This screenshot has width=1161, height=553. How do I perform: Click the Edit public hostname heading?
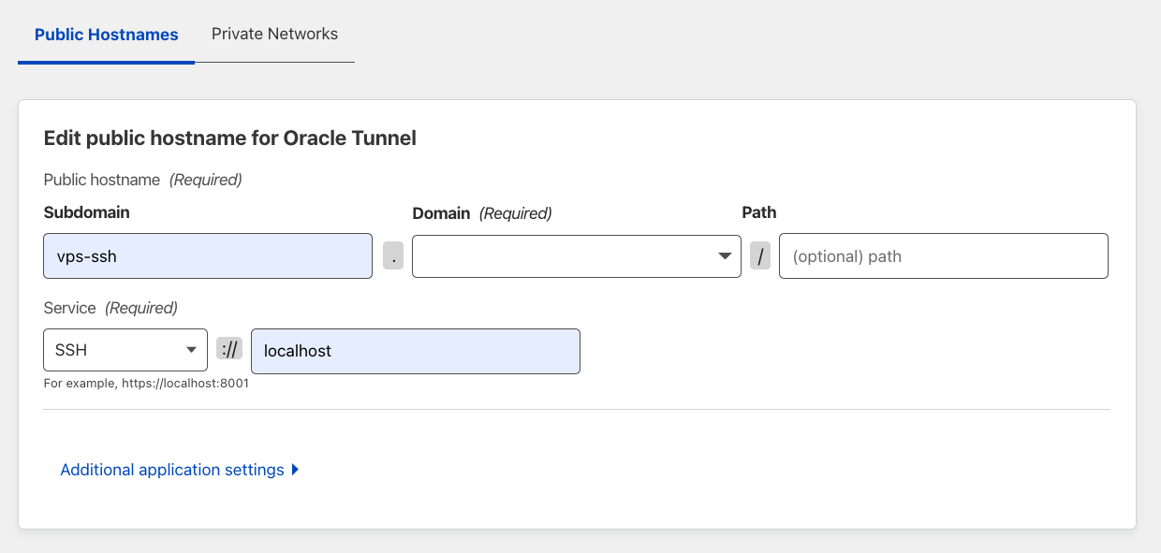coord(229,138)
